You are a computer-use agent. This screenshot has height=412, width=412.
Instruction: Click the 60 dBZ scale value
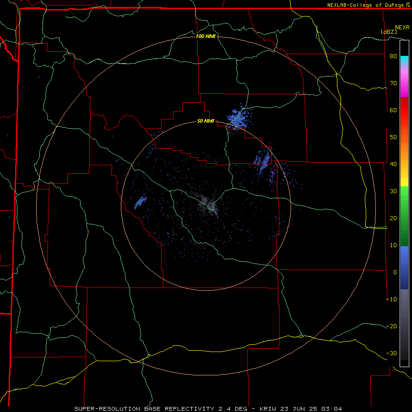(x=393, y=110)
